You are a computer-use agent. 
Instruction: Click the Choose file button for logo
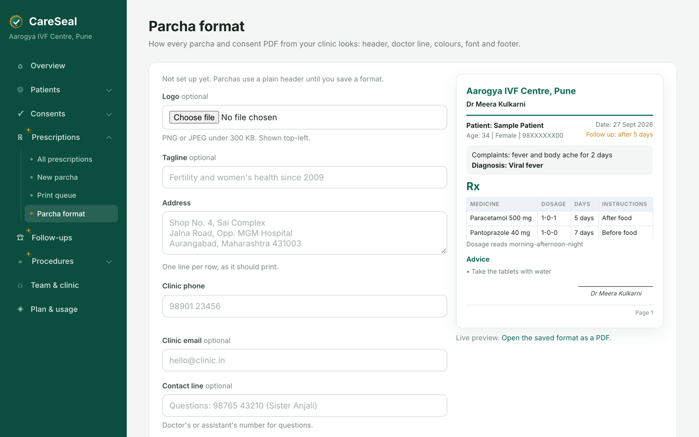[x=194, y=117]
